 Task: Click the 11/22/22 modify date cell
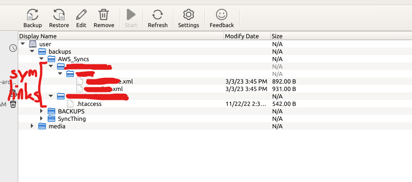tap(246, 104)
